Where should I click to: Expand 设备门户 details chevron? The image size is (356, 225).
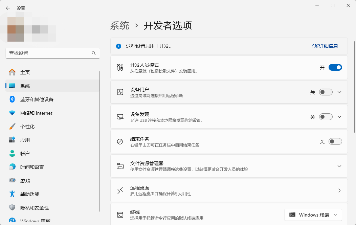[x=339, y=92]
